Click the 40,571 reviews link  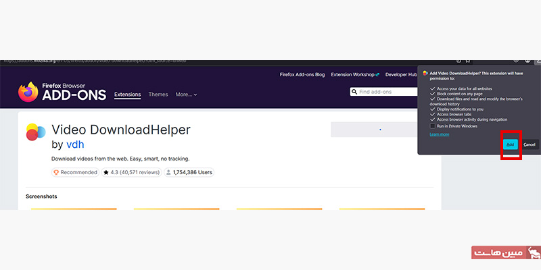(x=139, y=173)
